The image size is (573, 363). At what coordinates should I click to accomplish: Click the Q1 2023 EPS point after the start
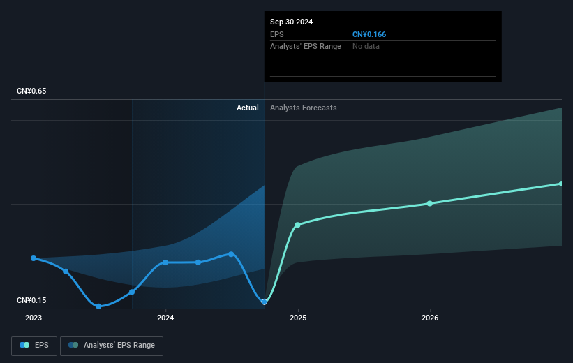[66, 272]
